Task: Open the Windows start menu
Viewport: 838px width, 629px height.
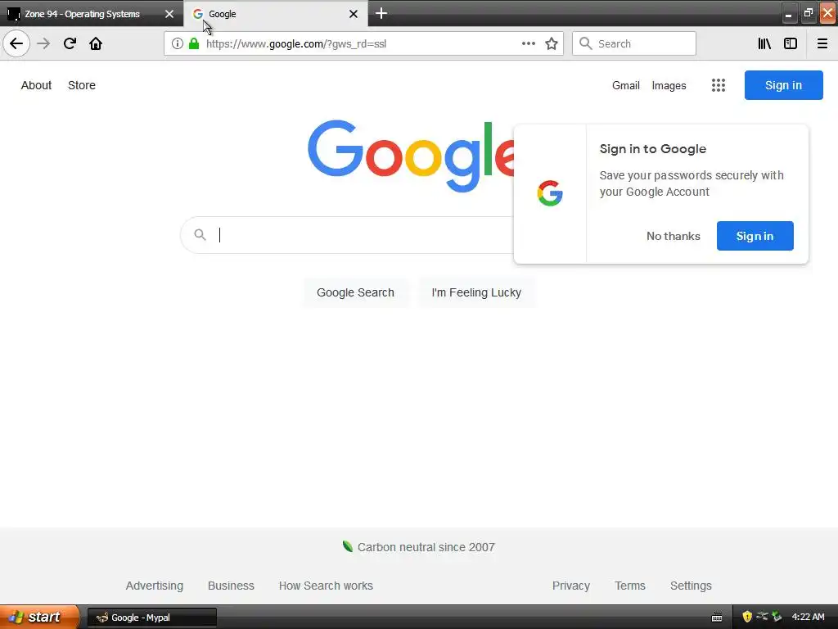Action: [39, 617]
